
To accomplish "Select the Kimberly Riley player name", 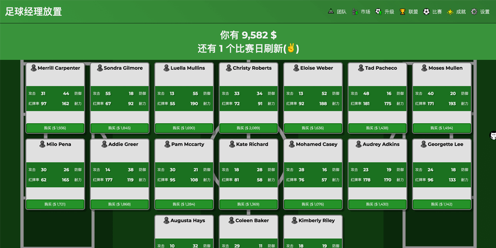I will coord(316,221).
